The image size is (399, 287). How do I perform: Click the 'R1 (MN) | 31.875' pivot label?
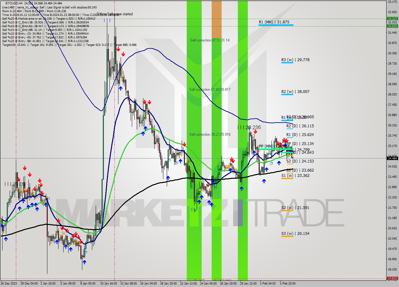point(274,22)
